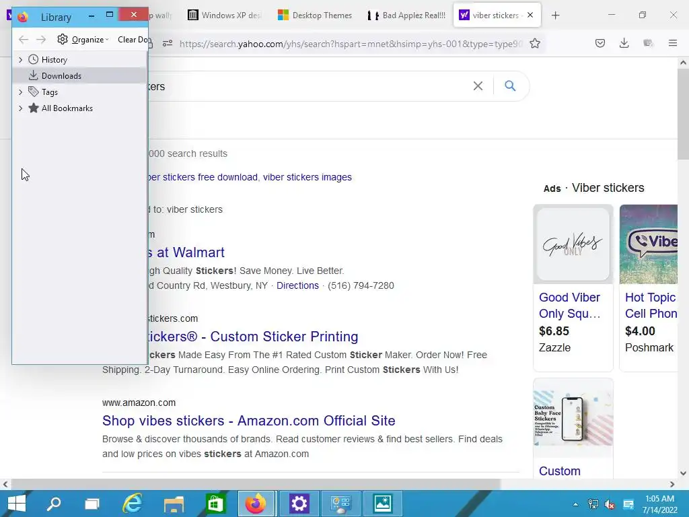Launch Internet Explorer from taskbar
689x517 pixels.
133,504
